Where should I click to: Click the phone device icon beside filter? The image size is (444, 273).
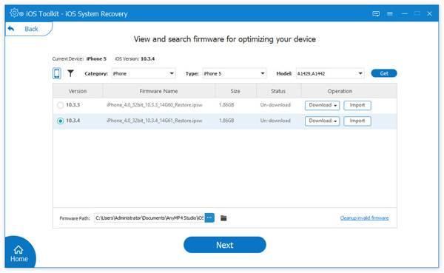[57, 73]
